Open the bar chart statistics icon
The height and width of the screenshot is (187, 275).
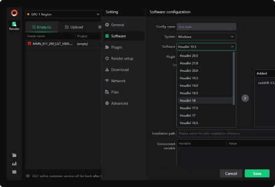14,163
